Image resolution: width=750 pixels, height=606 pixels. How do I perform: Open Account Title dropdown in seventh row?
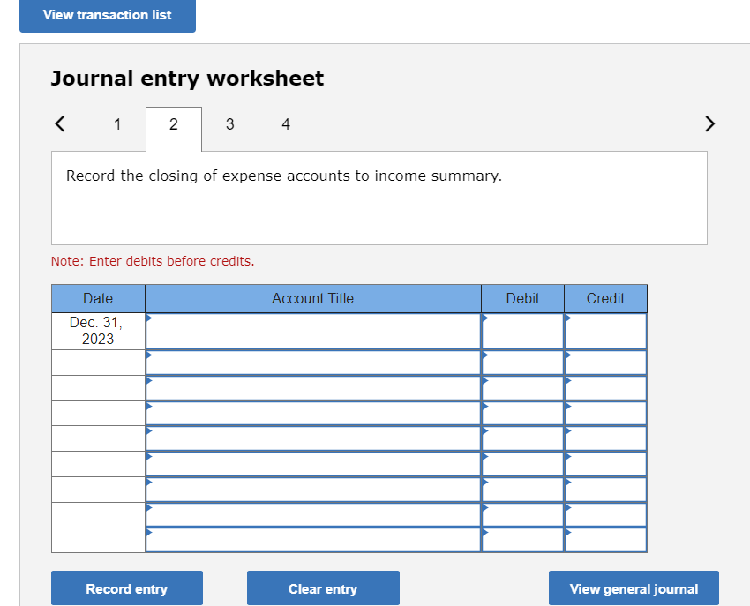click(313, 490)
